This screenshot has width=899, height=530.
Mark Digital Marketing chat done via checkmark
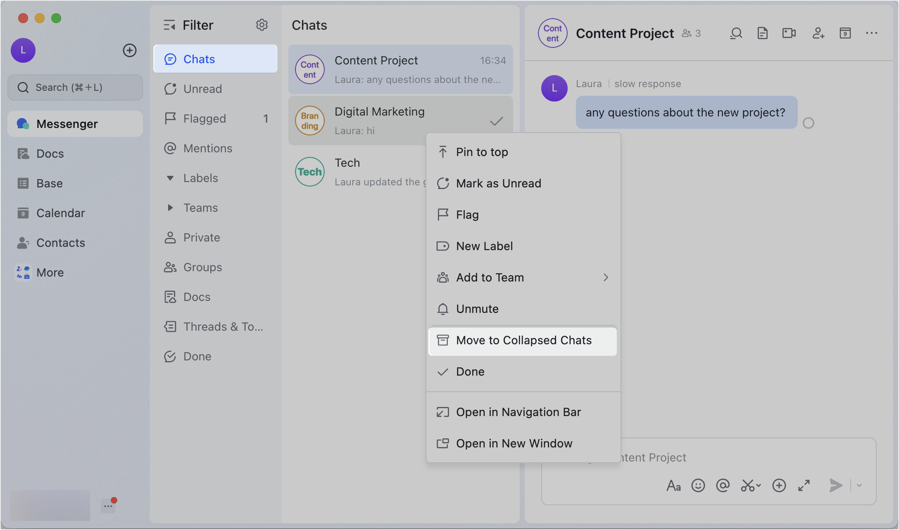click(496, 121)
